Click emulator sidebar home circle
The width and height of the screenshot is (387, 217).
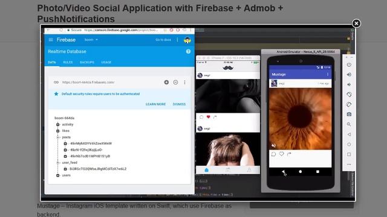tap(349, 145)
